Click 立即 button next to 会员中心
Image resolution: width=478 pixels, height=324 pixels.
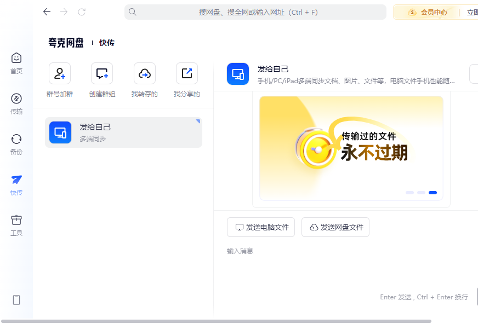pos(472,13)
